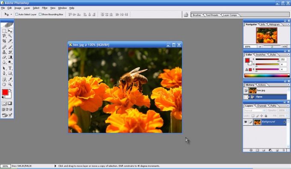Screen dimensions: 291x169
Task: Click the file browser icon in options bar
Action: [186, 15]
